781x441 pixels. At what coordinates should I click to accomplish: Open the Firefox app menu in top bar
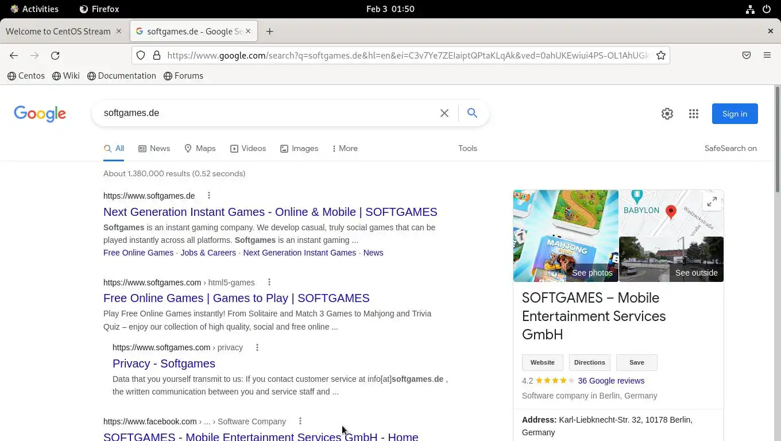pos(99,9)
